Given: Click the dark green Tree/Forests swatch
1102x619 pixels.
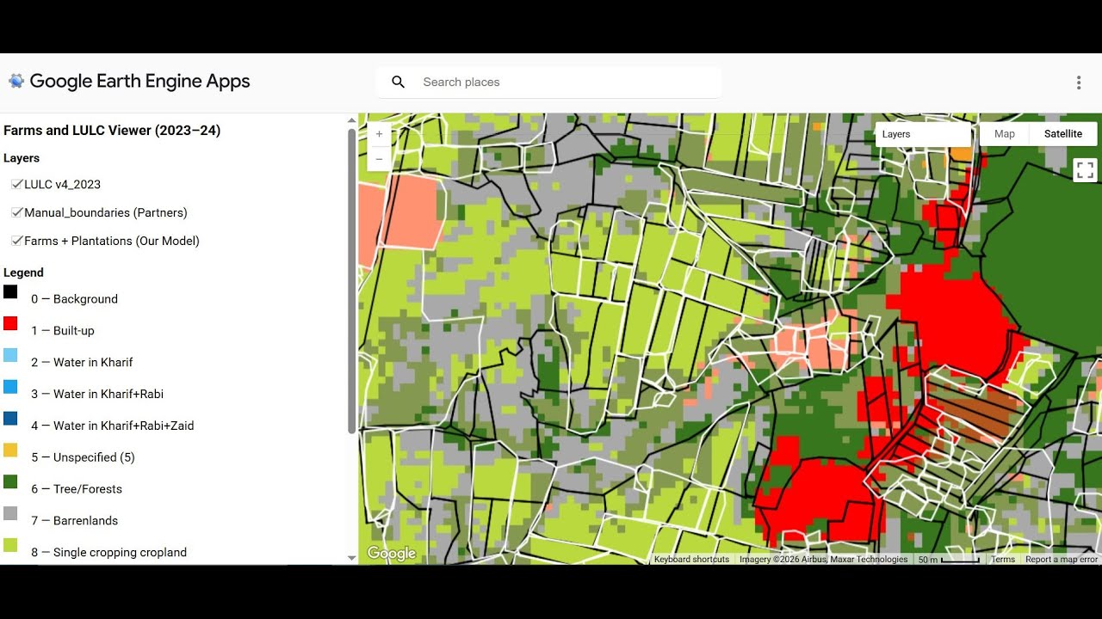Looking at the screenshot, I should (10, 481).
